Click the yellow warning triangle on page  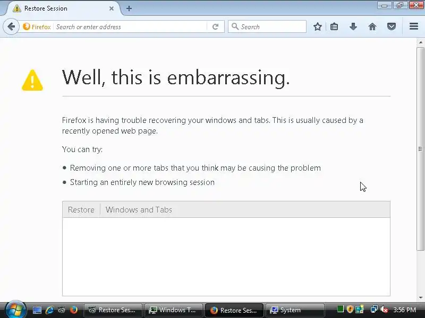(x=32, y=80)
